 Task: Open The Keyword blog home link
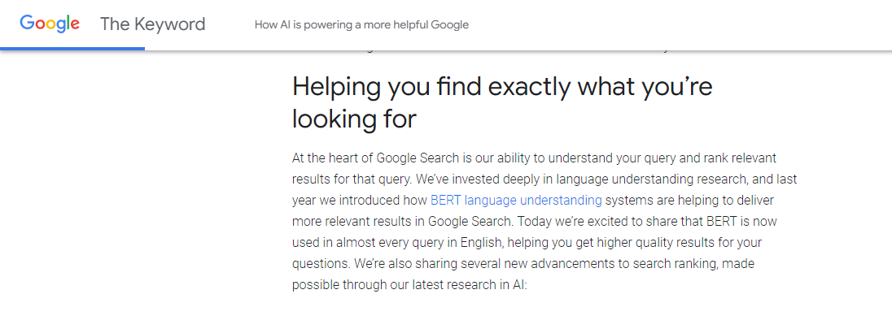point(152,24)
